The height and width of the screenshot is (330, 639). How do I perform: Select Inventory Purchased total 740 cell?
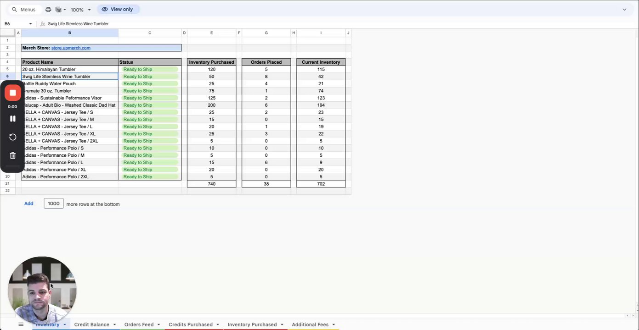211,184
